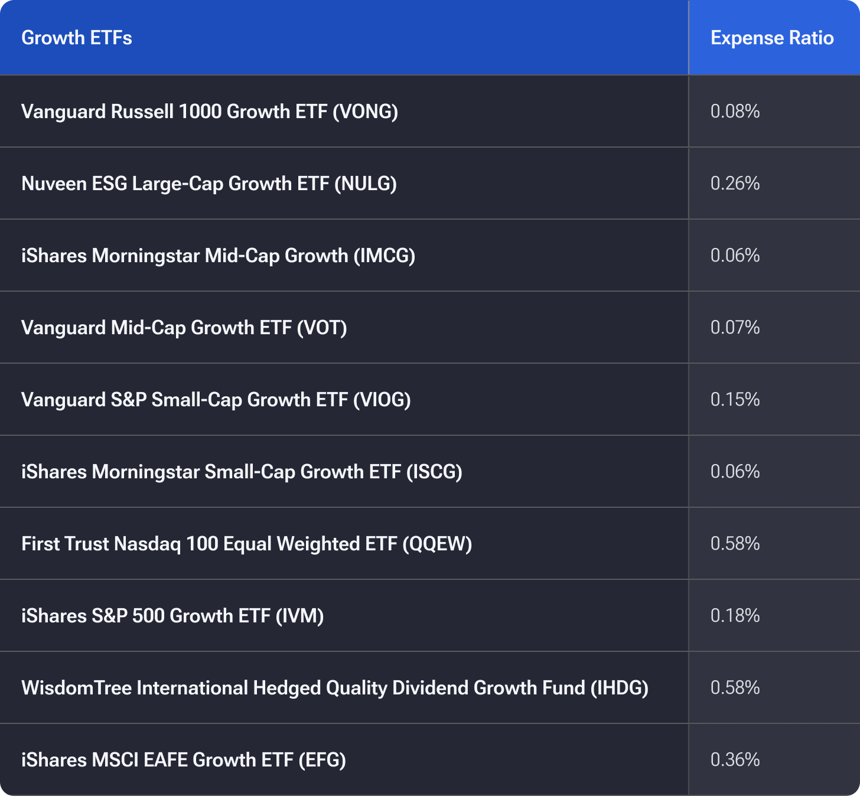Select iShares S&P 500 Growth ETF (IVM)
860x796 pixels.
(172, 616)
